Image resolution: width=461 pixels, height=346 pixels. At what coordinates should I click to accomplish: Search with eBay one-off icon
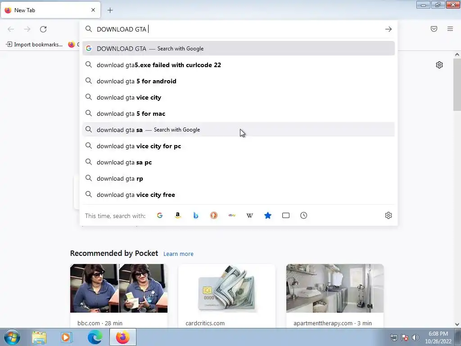click(x=232, y=215)
